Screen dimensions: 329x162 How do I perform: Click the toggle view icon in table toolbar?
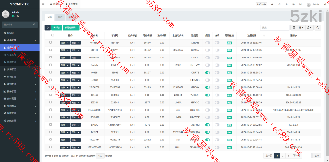tap(294, 28)
